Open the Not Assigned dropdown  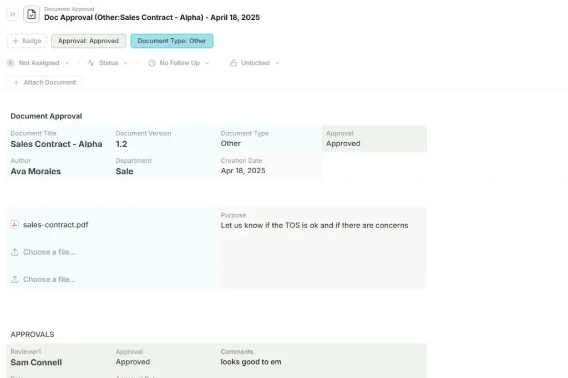pyautogui.click(x=39, y=63)
